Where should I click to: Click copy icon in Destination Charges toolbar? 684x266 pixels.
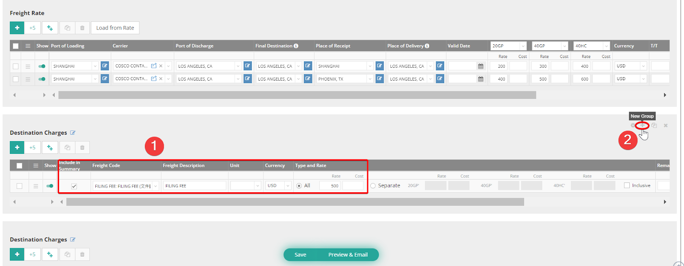[67, 147]
